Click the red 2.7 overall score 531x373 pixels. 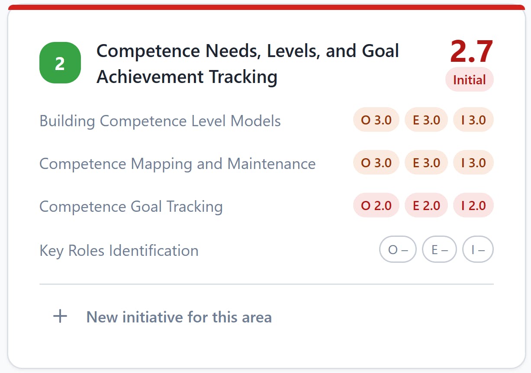coord(471,51)
